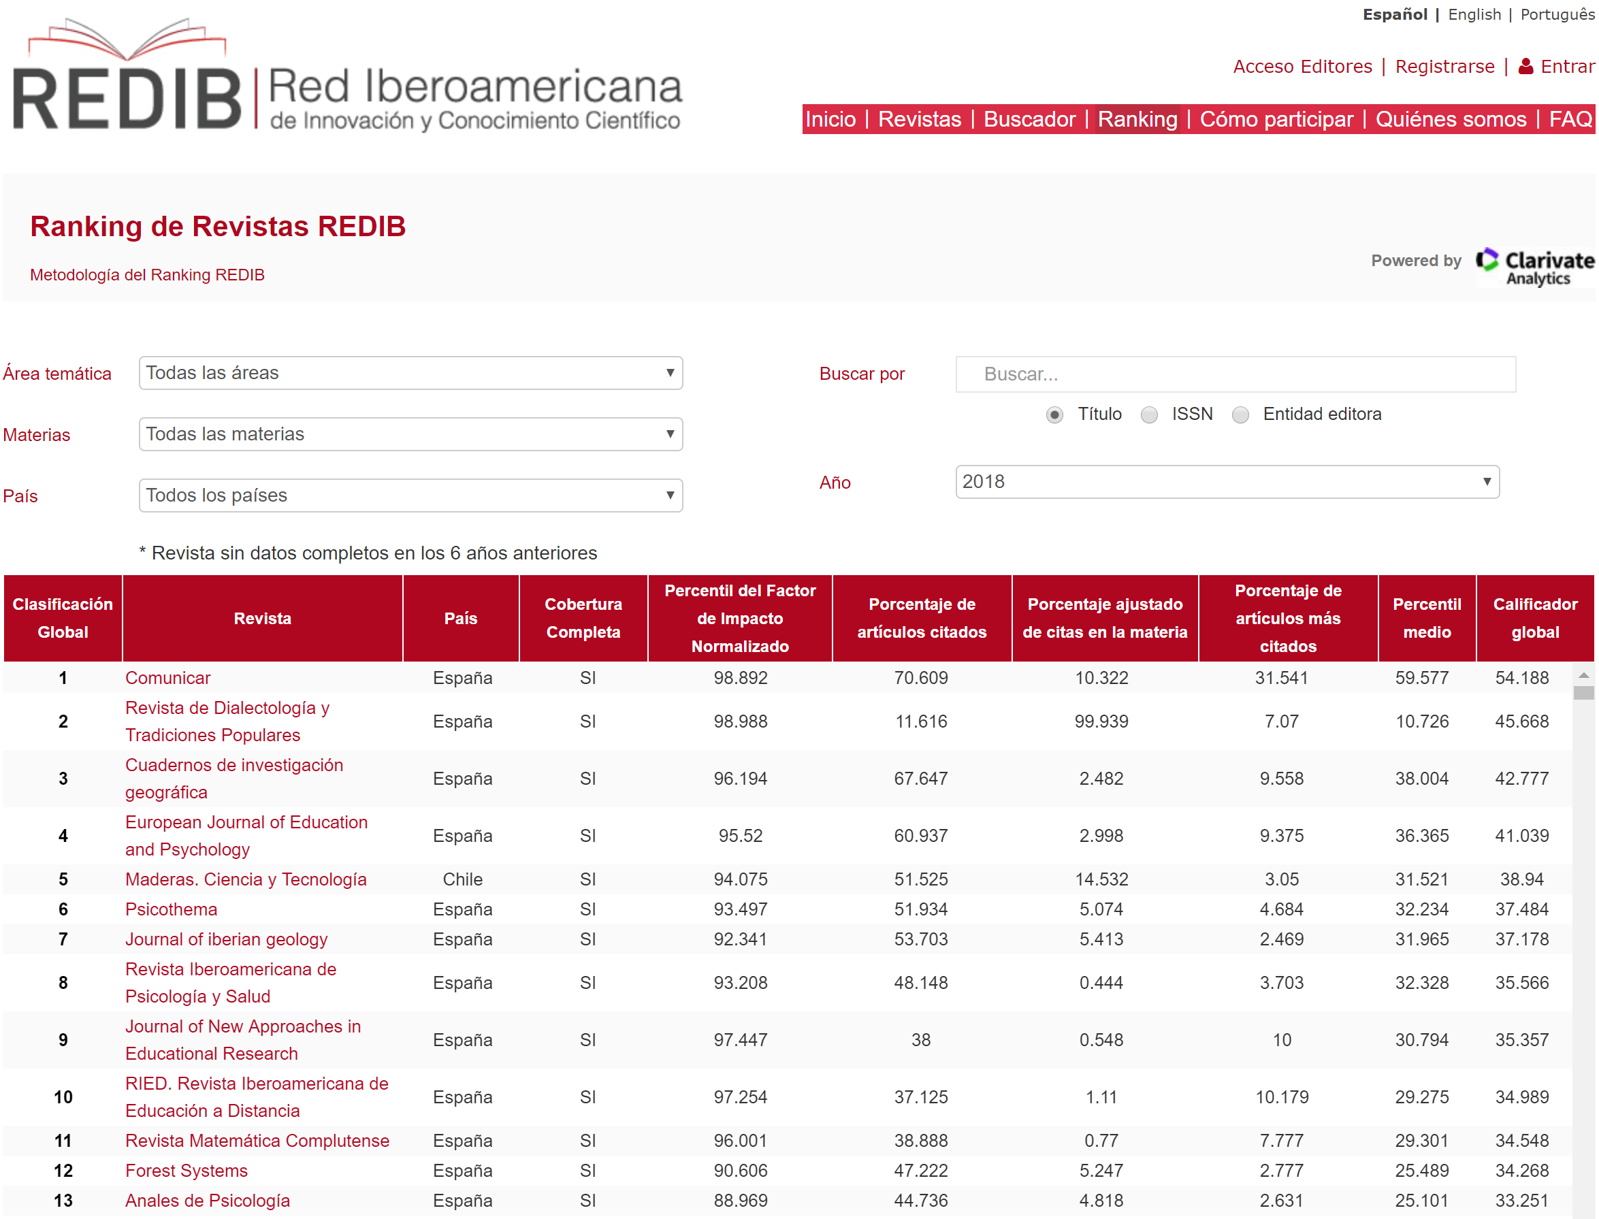The height and width of the screenshot is (1219, 1599).
Task: Open the FAQ menu item
Action: coord(1570,119)
